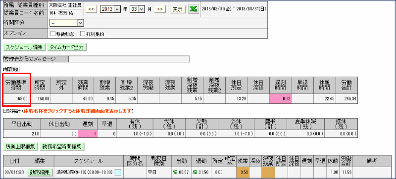Enable the 打刻集約 checkbox
Image resolution: width=396 pixels, height=179 pixels.
coord(82,34)
